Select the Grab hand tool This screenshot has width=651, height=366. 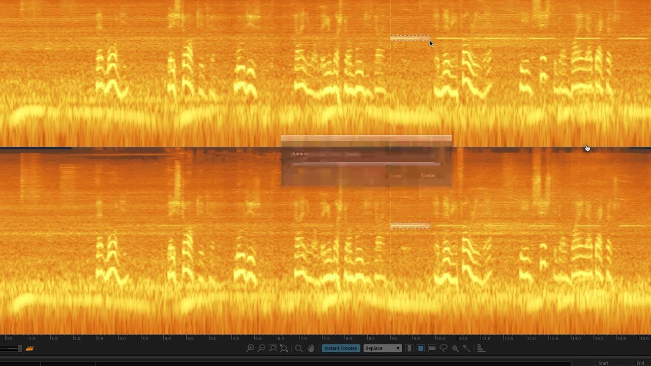coord(311,348)
